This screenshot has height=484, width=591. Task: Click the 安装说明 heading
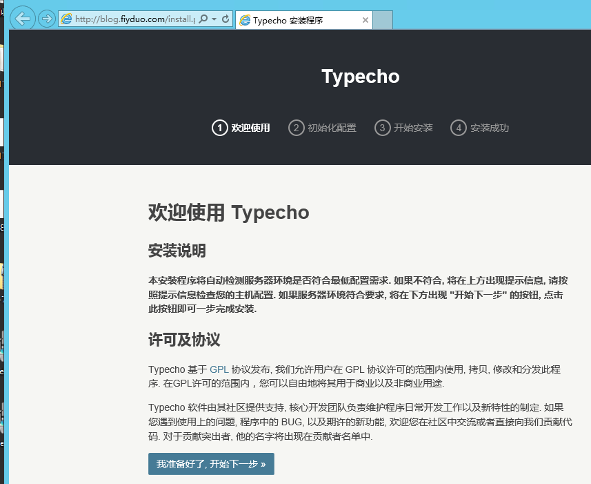(x=177, y=251)
